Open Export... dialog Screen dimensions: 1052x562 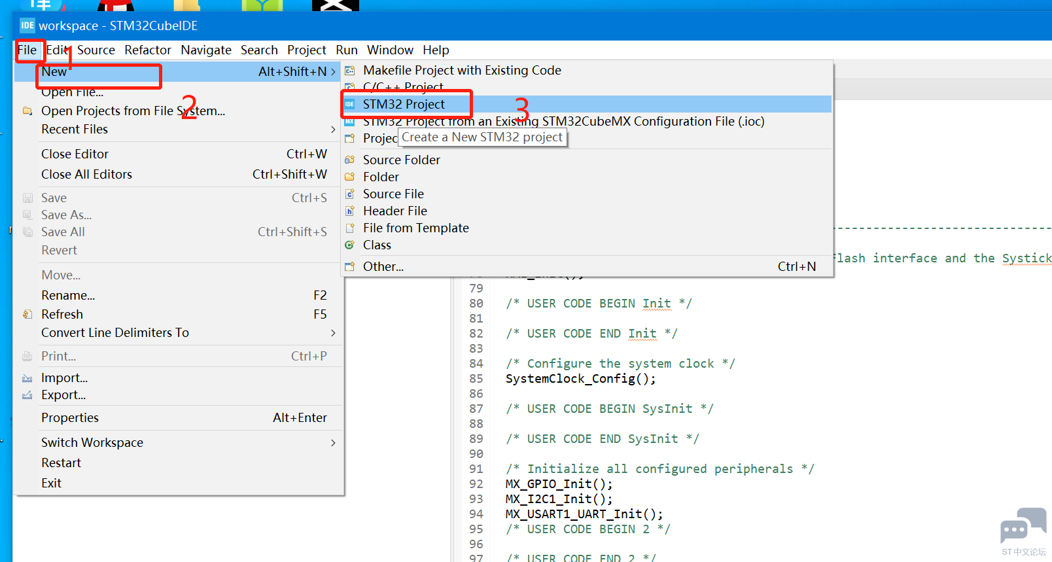[x=178, y=395]
